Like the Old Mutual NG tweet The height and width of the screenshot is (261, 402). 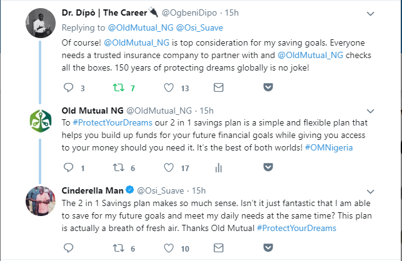click(x=168, y=168)
